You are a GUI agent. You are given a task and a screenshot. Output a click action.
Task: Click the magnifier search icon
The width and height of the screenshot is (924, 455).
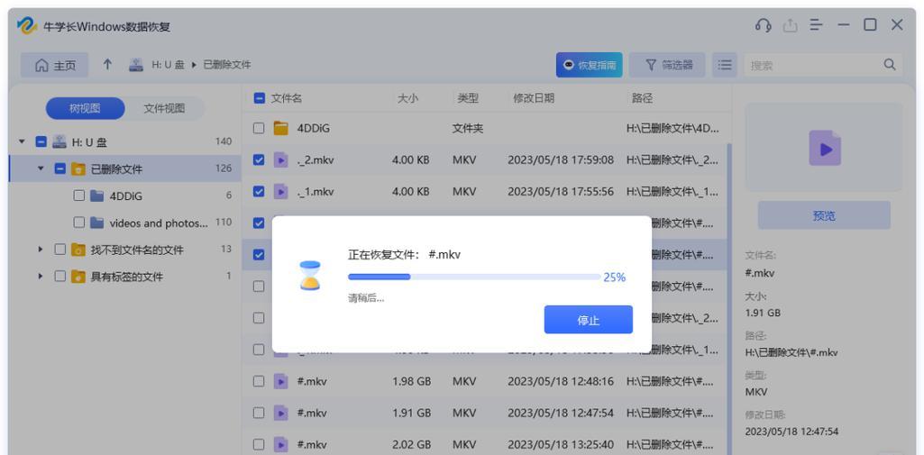(890, 65)
